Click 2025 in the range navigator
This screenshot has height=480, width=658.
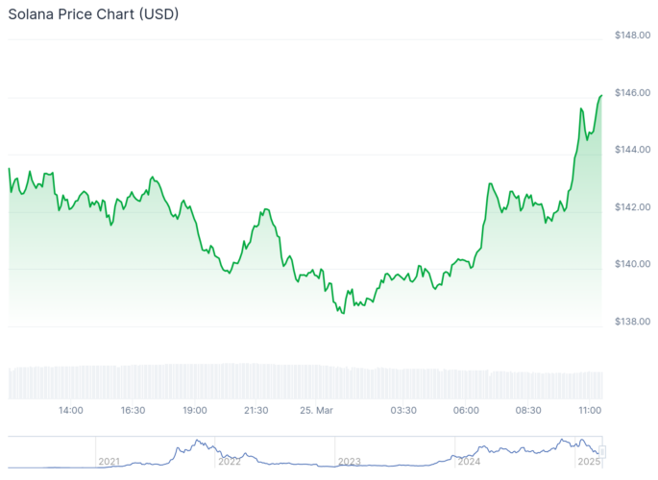coord(589,462)
